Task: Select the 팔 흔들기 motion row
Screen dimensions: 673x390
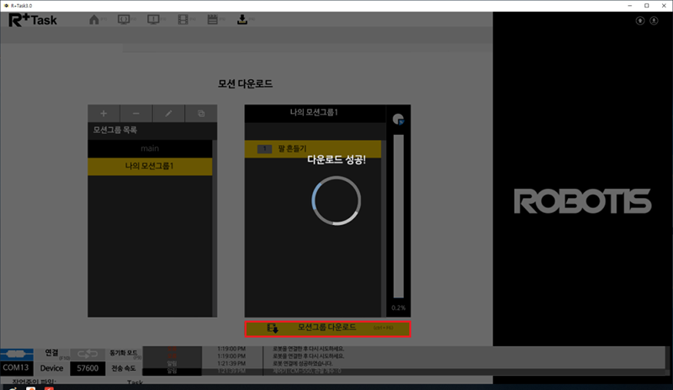Action: pyautogui.click(x=313, y=148)
